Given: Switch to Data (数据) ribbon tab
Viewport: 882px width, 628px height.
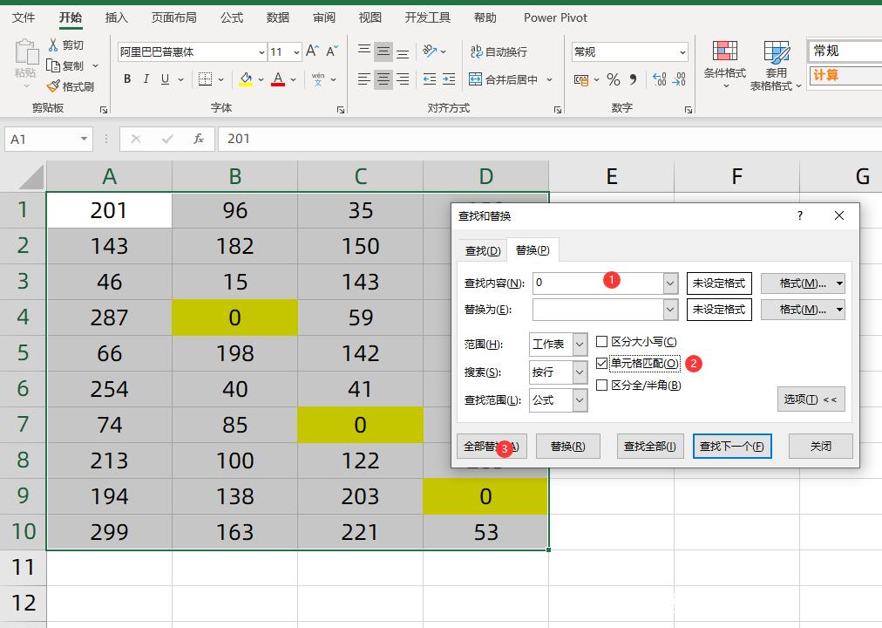Looking at the screenshot, I should click(x=278, y=17).
